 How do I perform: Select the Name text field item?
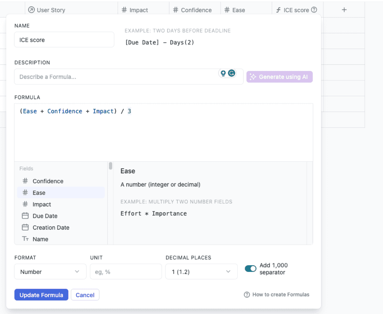tap(40, 239)
